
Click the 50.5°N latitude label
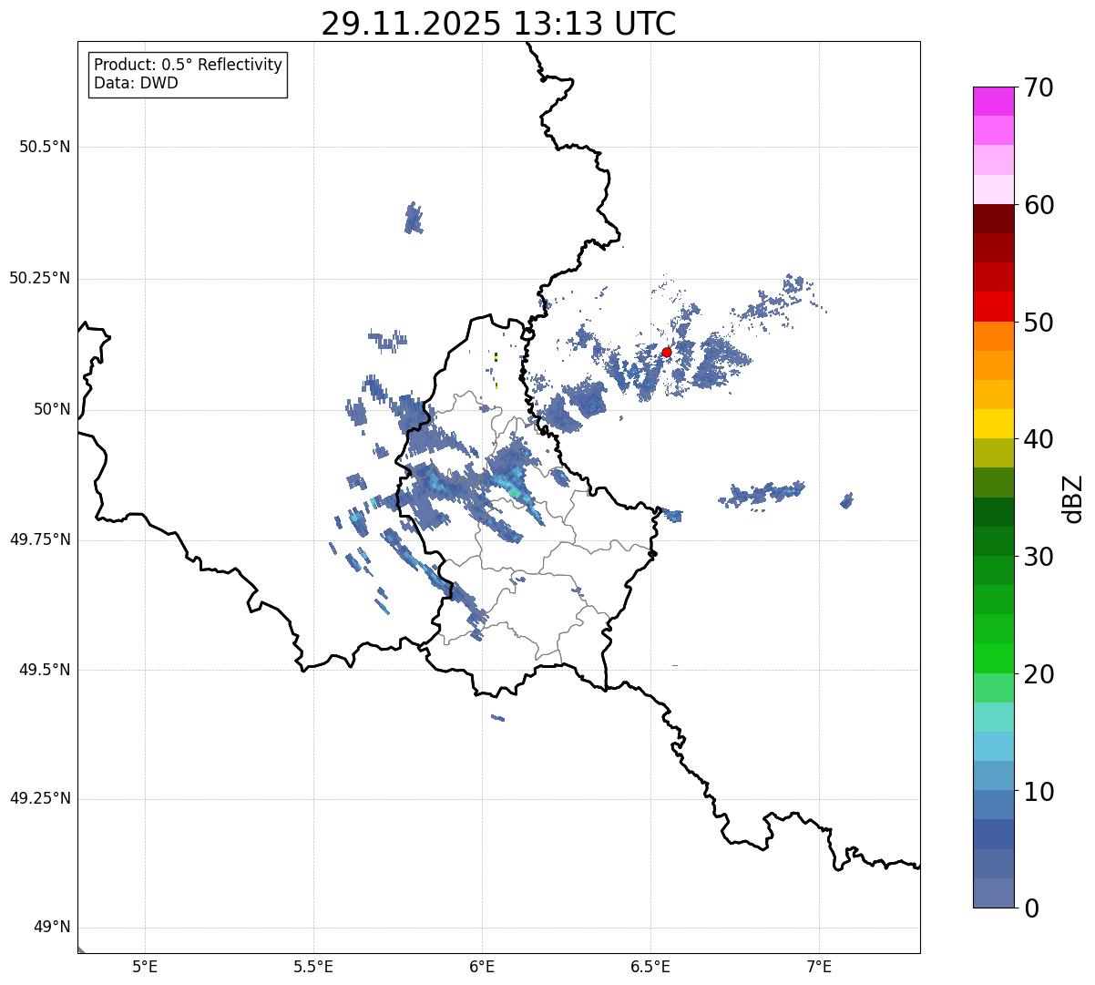pyautogui.click(x=45, y=147)
